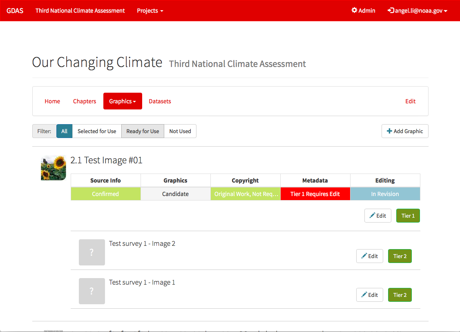Open the Projects dropdown menu

150,11
